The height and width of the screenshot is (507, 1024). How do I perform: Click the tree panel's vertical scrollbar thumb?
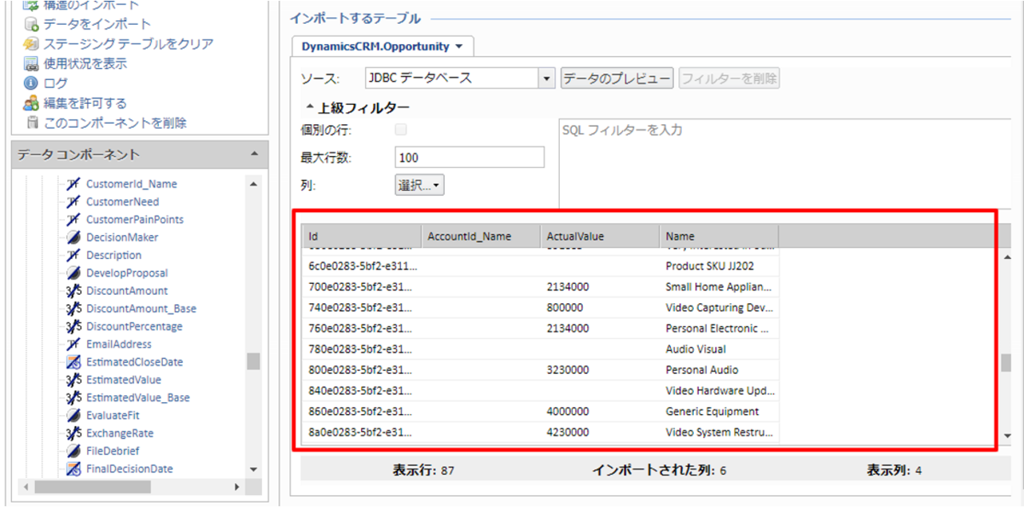[253, 361]
